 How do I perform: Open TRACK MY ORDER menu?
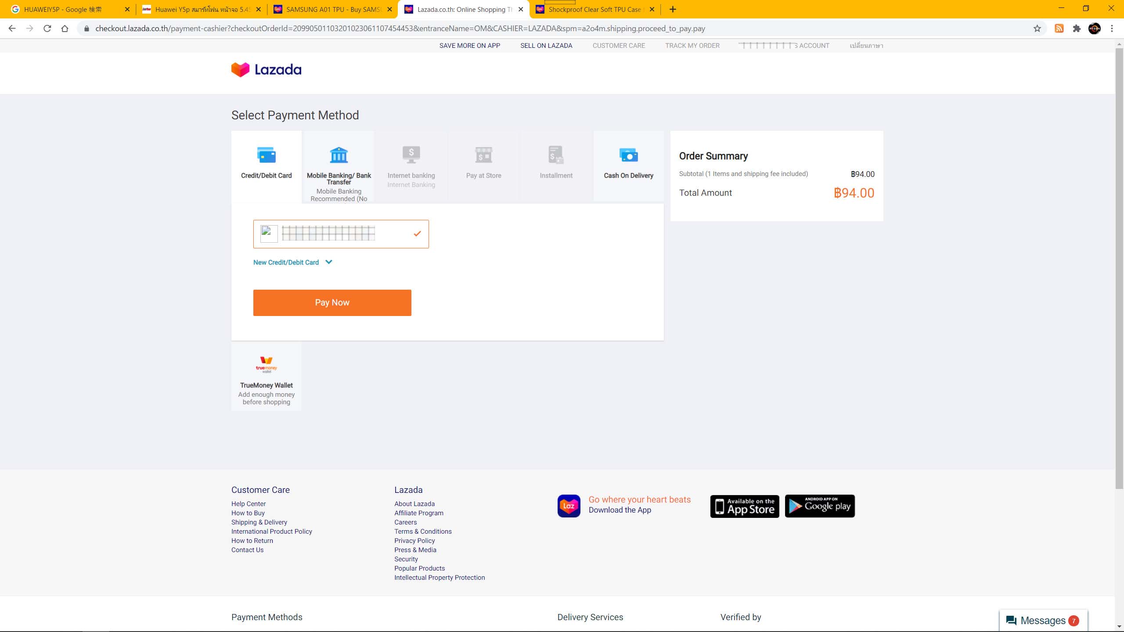[x=692, y=46]
